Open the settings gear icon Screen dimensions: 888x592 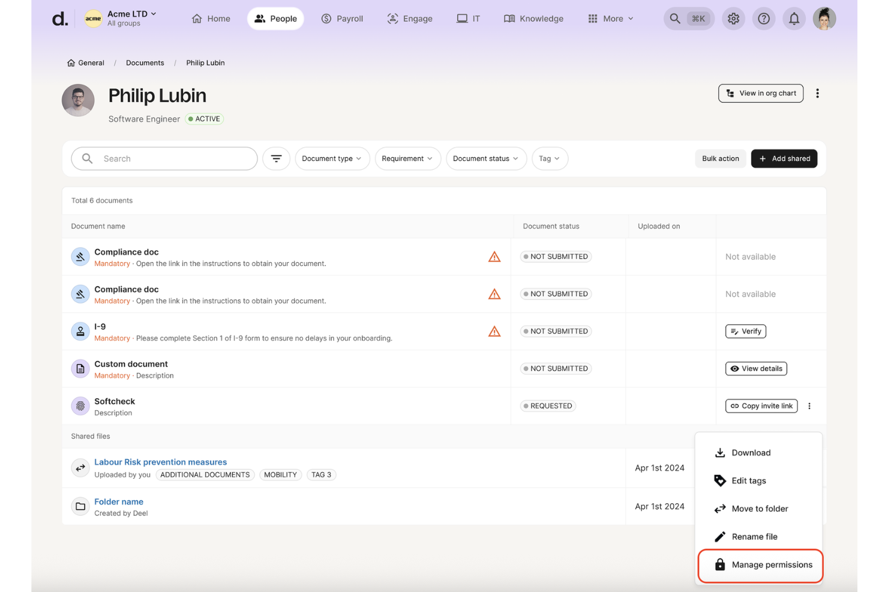[733, 19]
